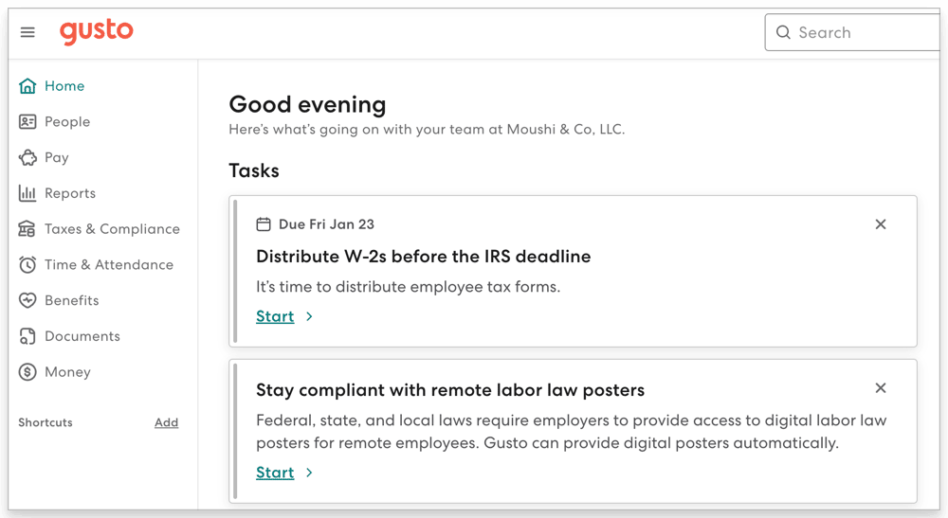Click the Money dollar coin icon

pyautogui.click(x=27, y=372)
